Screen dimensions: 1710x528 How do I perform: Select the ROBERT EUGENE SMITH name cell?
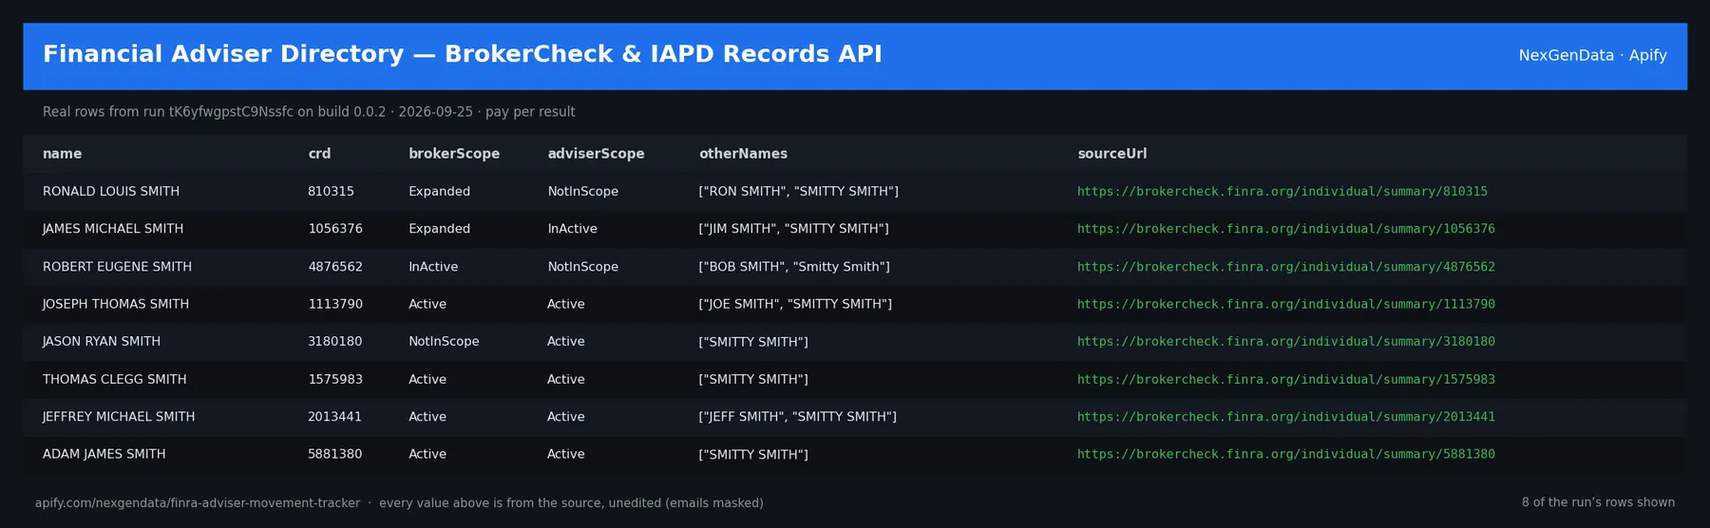tap(117, 267)
